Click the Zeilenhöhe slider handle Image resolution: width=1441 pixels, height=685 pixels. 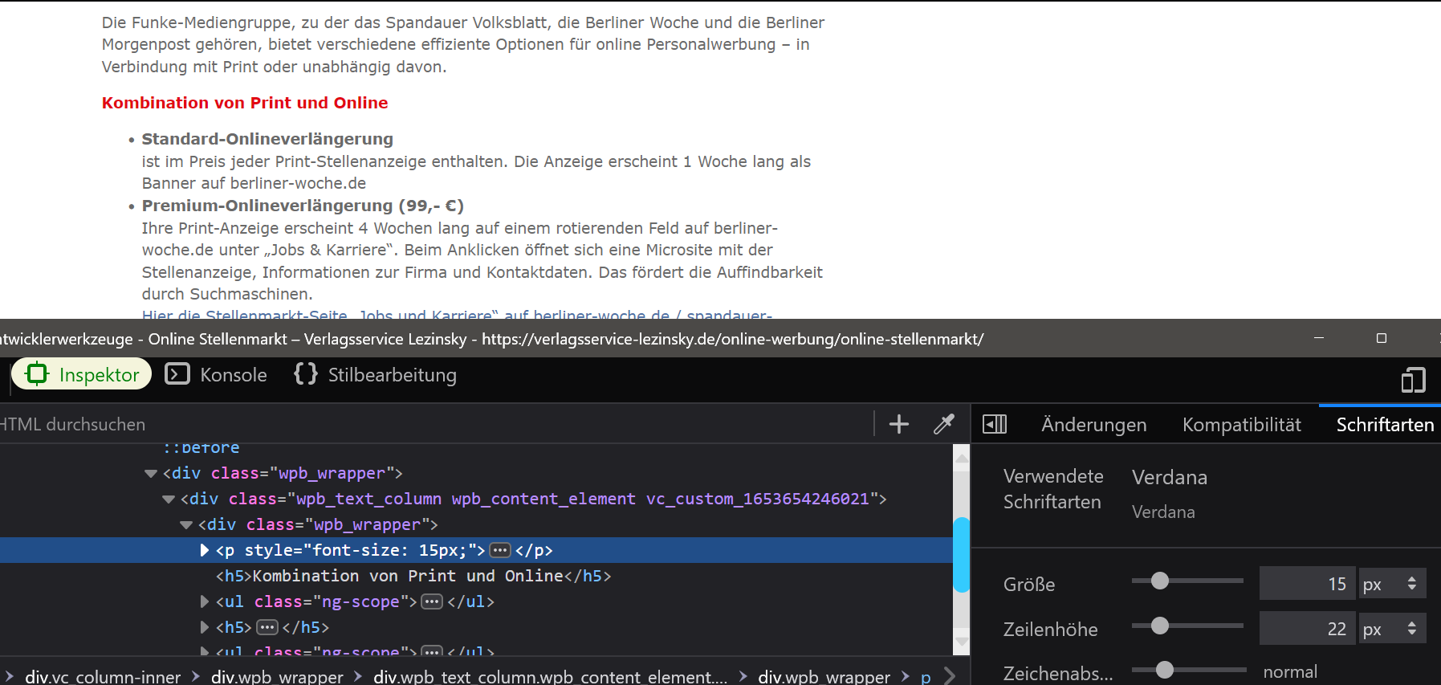pyautogui.click(x=1159, y=626)
